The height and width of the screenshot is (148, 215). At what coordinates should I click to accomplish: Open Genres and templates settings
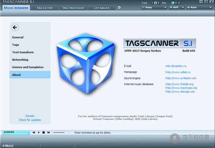click(30, 67)
